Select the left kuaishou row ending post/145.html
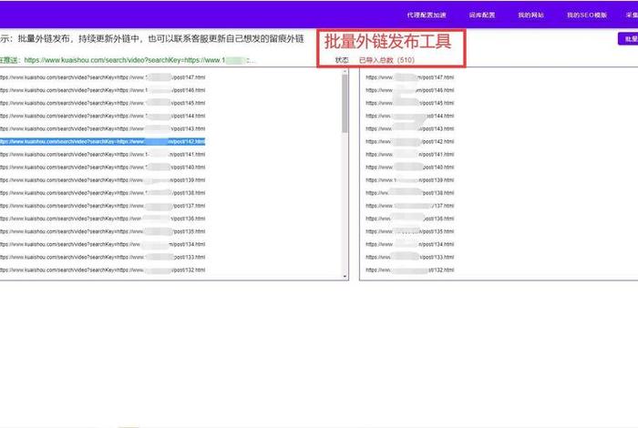Image resolution: width=638 pixels, height=428 pixels. pos(102,103)
